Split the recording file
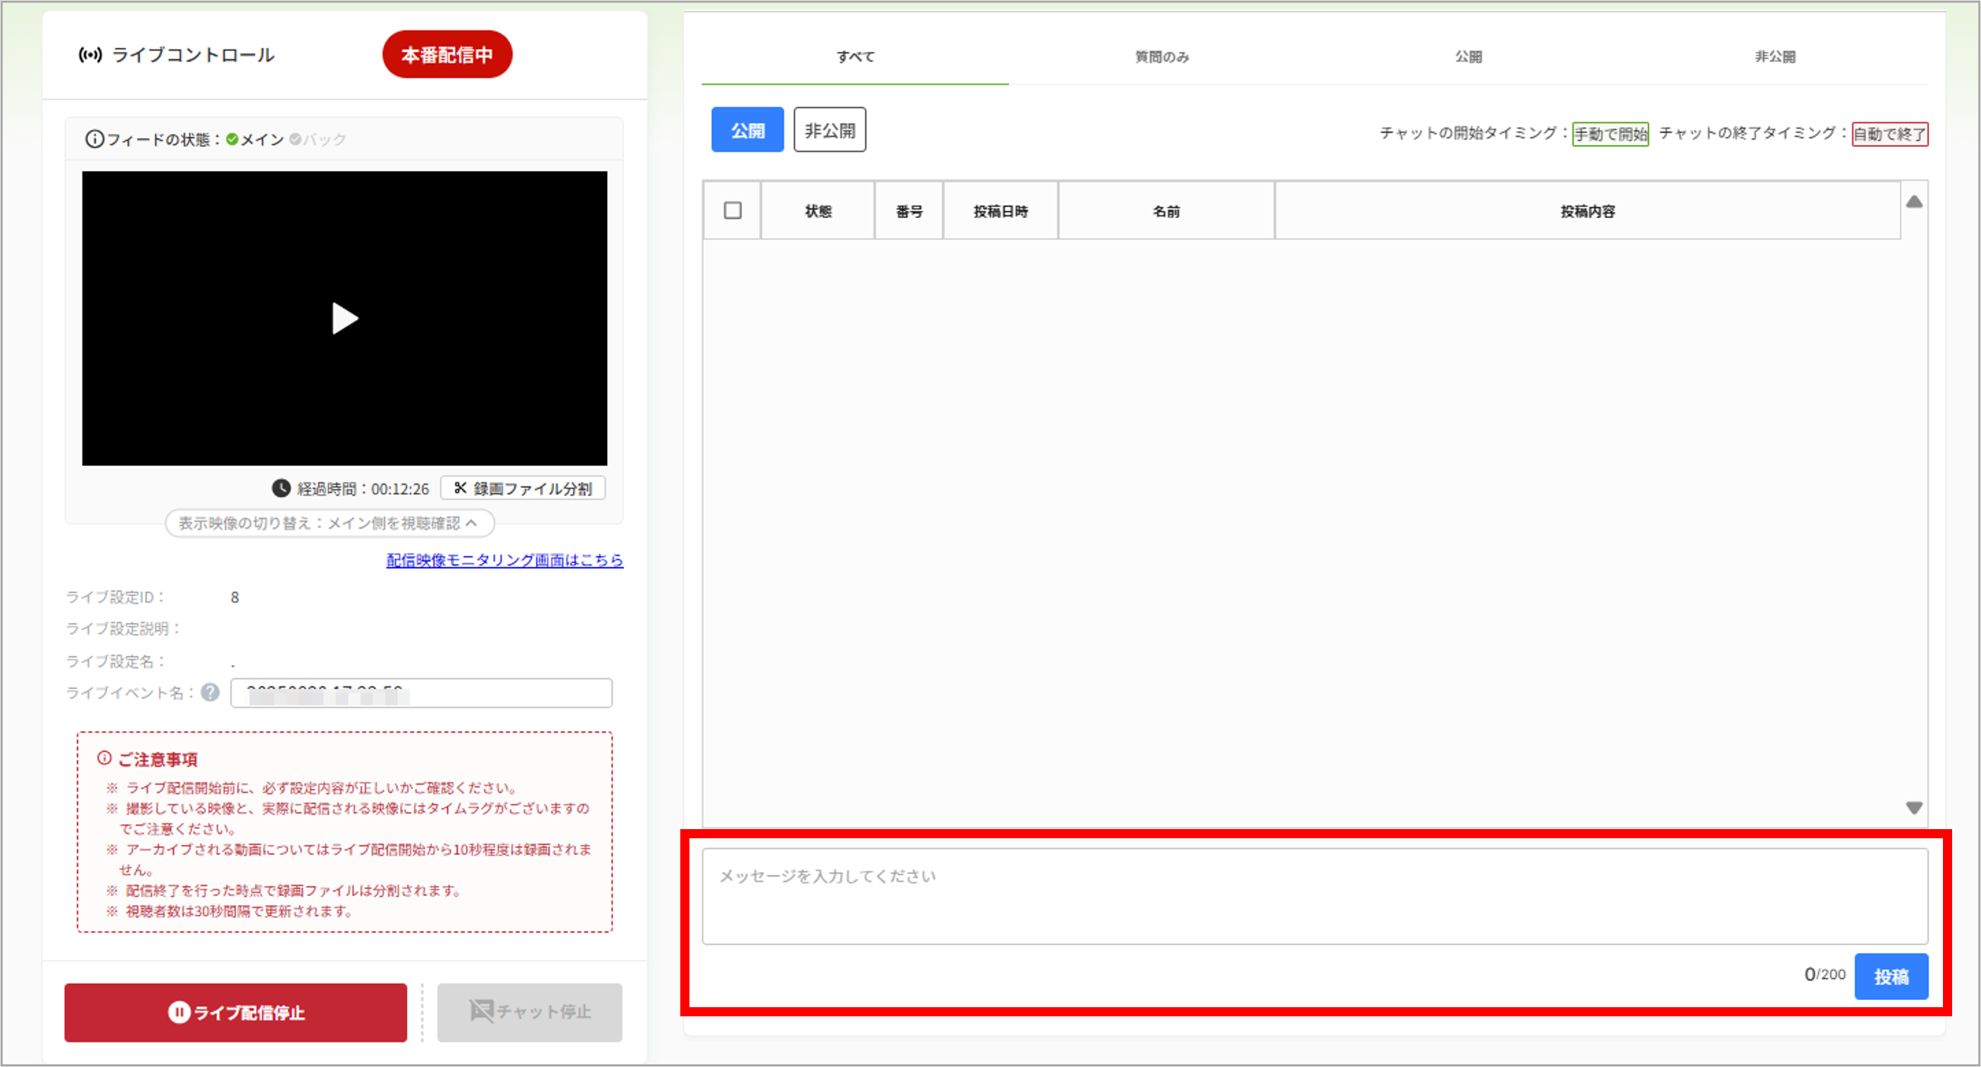 (x=523, y=488)
